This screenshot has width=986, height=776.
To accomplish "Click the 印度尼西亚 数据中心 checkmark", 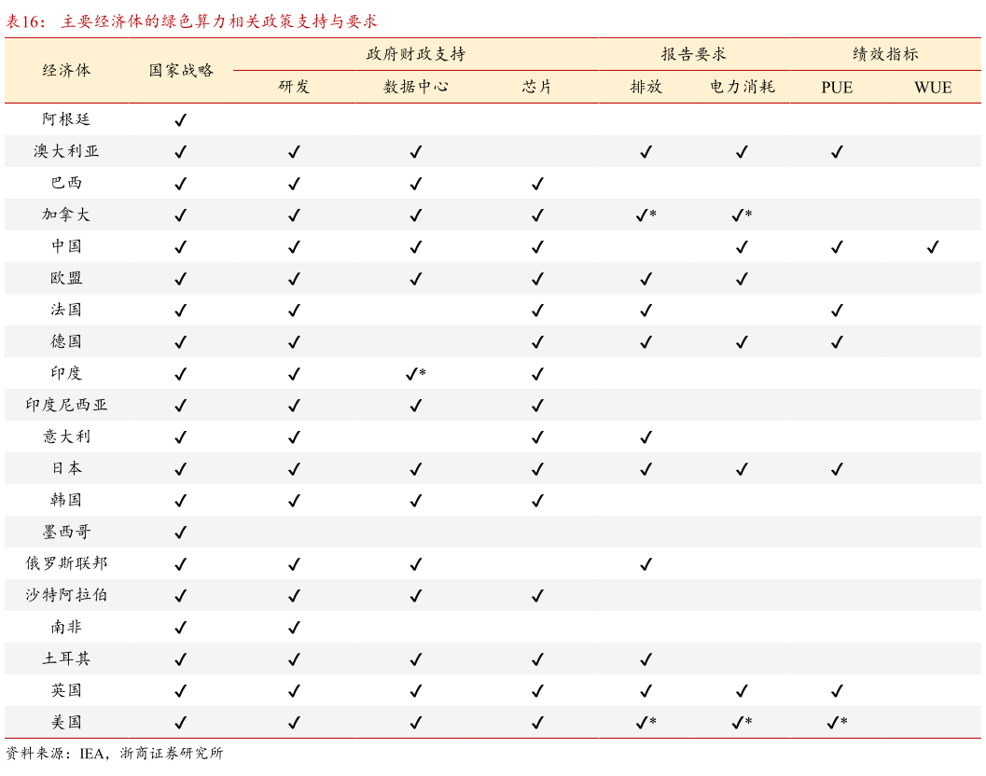I will point(416,406).
